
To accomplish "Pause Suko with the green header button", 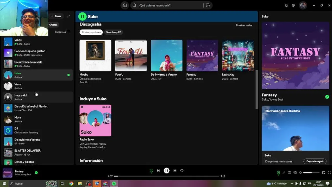I will click(x=82, y=16).
